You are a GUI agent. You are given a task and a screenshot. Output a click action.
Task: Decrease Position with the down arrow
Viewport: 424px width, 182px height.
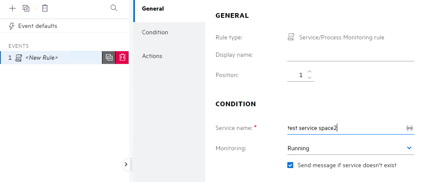310,78
